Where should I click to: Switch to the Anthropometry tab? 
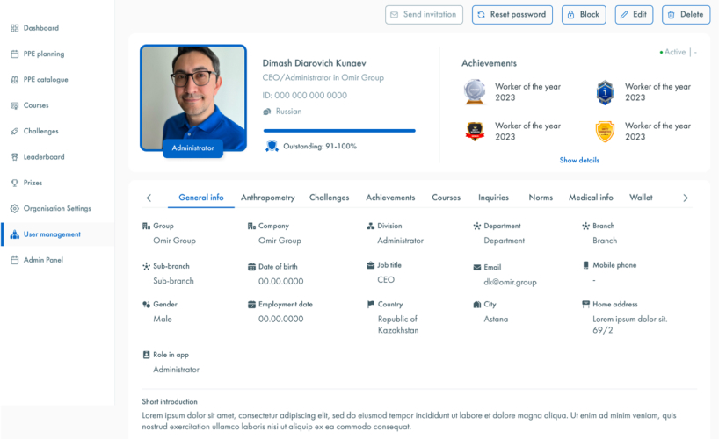coord(268,198)
